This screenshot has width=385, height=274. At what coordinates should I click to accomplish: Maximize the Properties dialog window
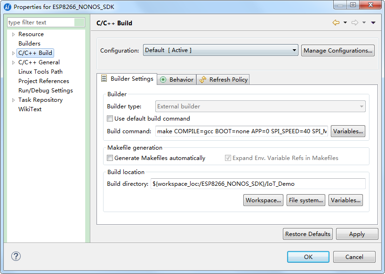pos(353,5)
